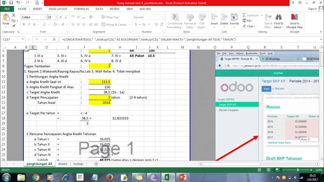Toggle Underline formatting
Image resolution: width=324 pixels, height=182 pixels.
(34, 25)
